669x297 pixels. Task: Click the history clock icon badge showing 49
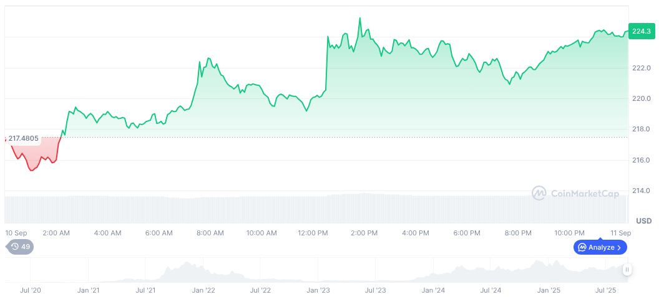tap(20, 247)
